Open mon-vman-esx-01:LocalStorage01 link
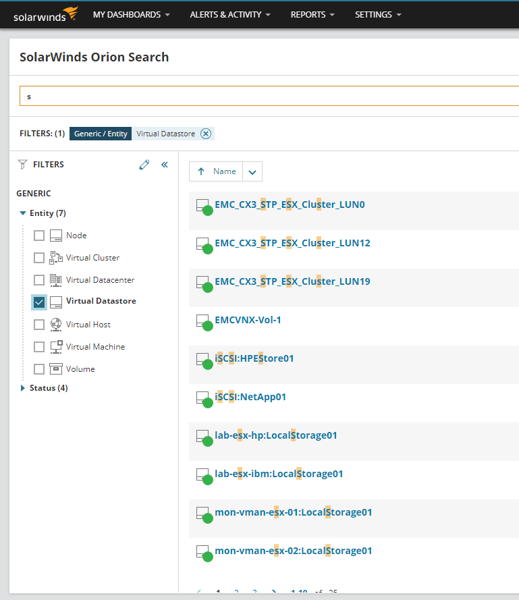The height and width of the screenshot is (600, 519). click(294, 512)
